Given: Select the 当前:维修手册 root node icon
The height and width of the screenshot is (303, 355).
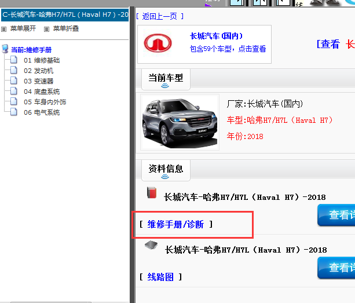Looking at the screenshot, I should [x=5, y=49].
